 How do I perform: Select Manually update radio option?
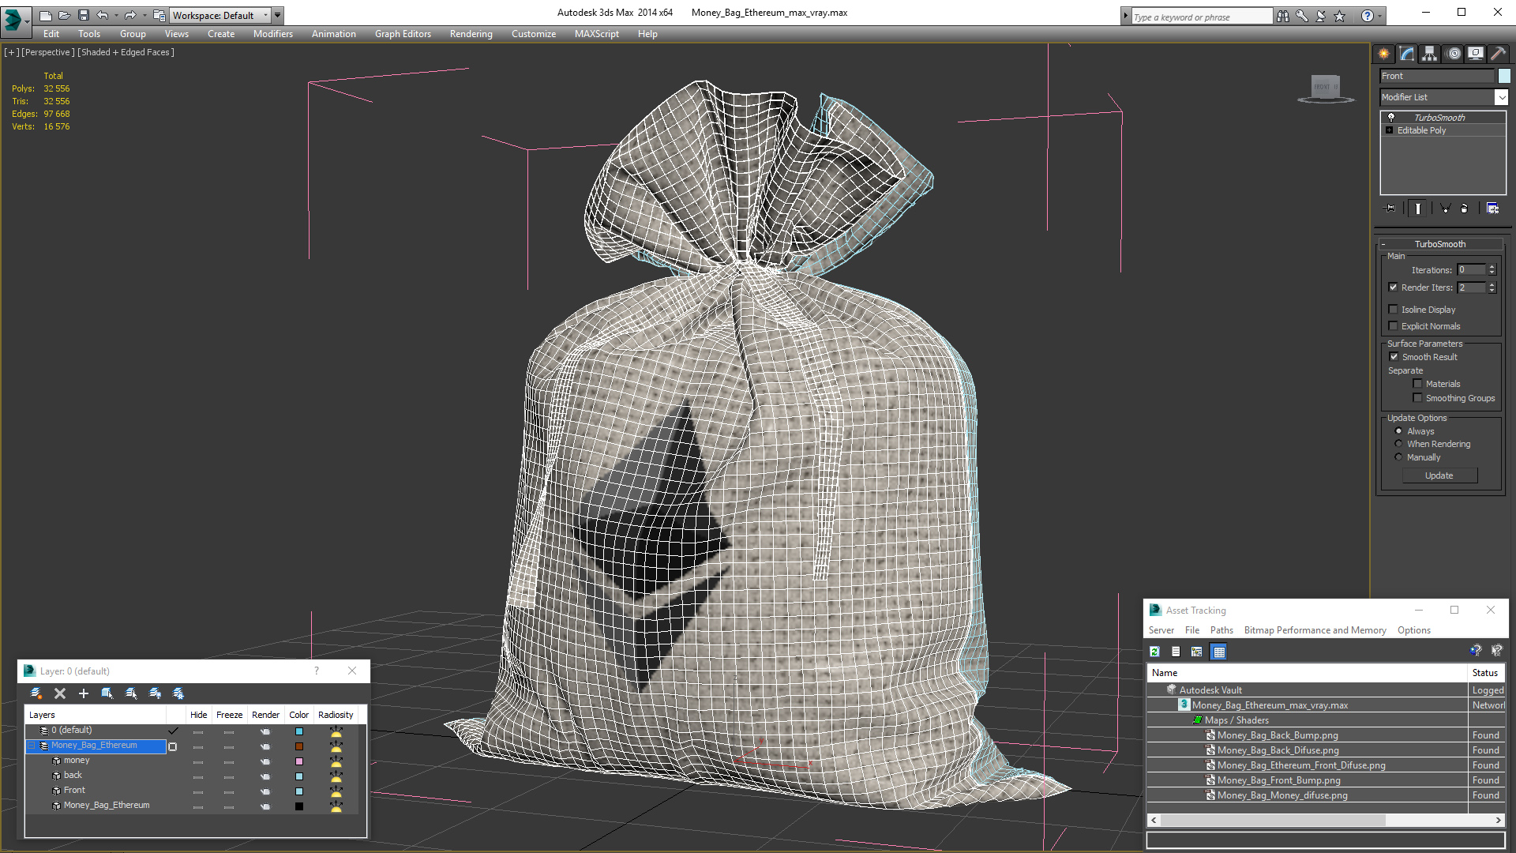pyautogui.click(x=1399, y=457)
